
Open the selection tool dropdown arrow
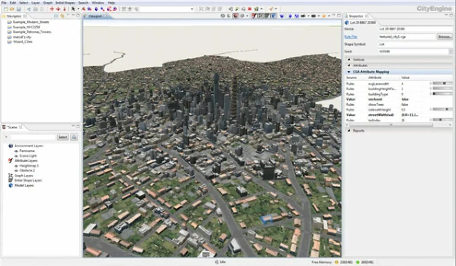point(78,9)
